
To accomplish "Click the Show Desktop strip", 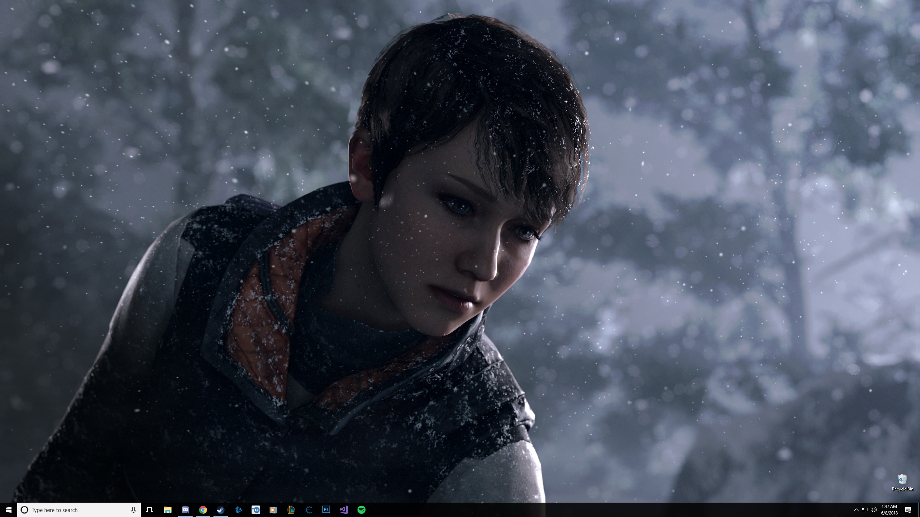I will 919,510.
